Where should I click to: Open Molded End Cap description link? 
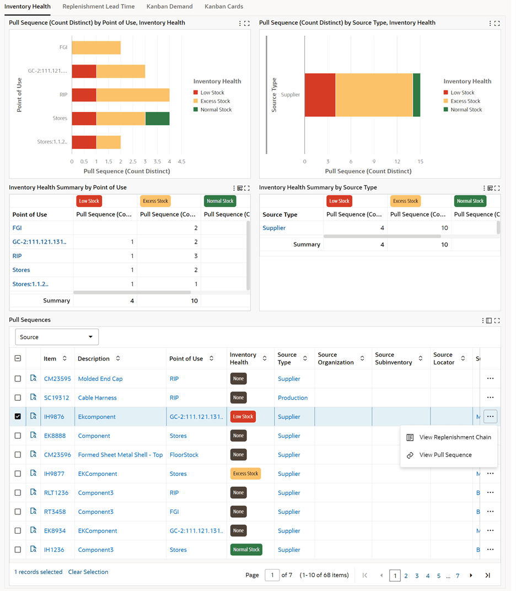[100, 379]
